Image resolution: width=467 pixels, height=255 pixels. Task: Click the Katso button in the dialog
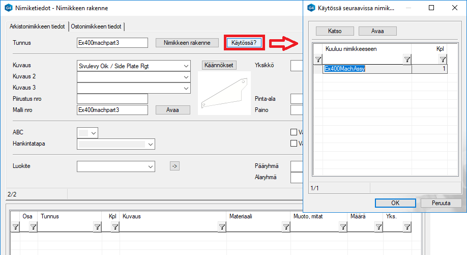click(335, 31)
